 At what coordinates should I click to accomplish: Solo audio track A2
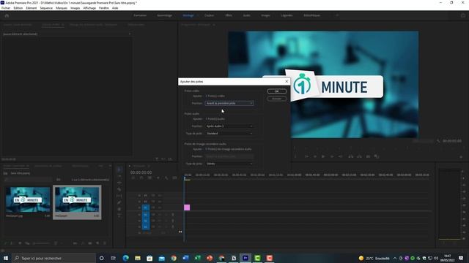(166, 221)
